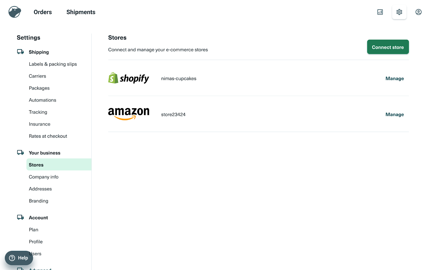Click the Your business truck icon

[20, 153]
